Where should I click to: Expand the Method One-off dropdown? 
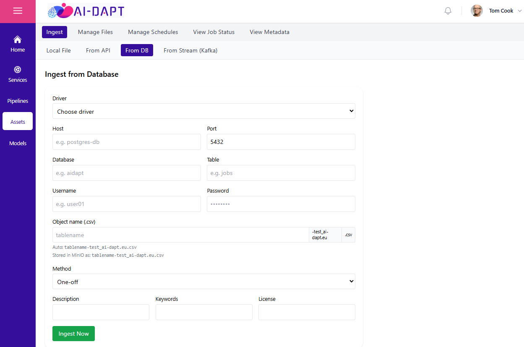coord(204,282)
